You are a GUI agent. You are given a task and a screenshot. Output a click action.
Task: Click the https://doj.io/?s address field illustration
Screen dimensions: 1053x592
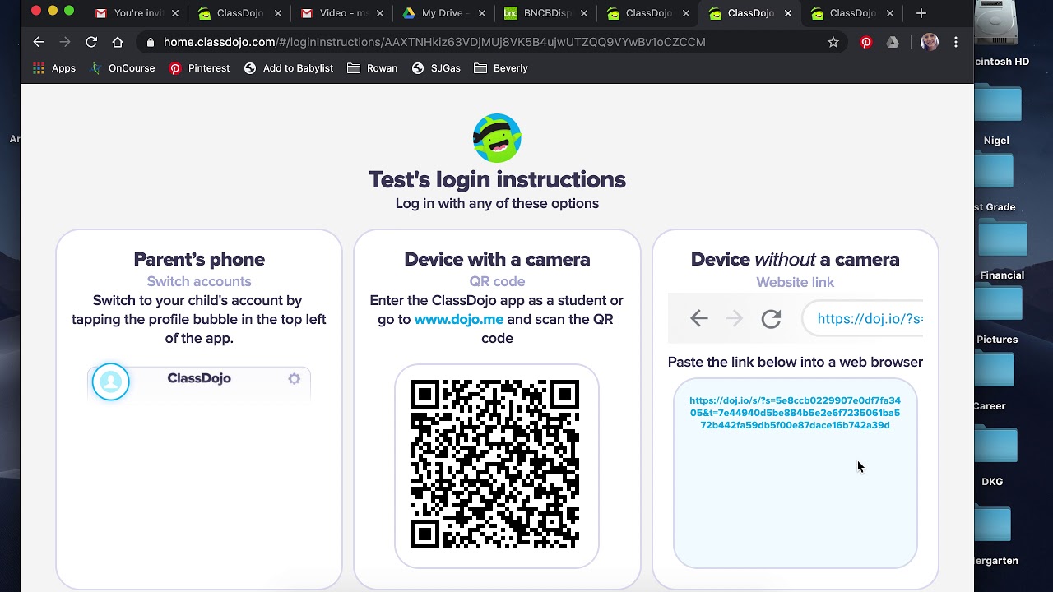click(864, 319)
